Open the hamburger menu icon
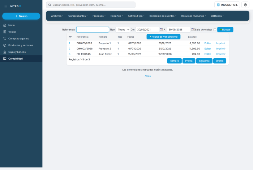The image size is (253, 170). [x=6, y=6]
